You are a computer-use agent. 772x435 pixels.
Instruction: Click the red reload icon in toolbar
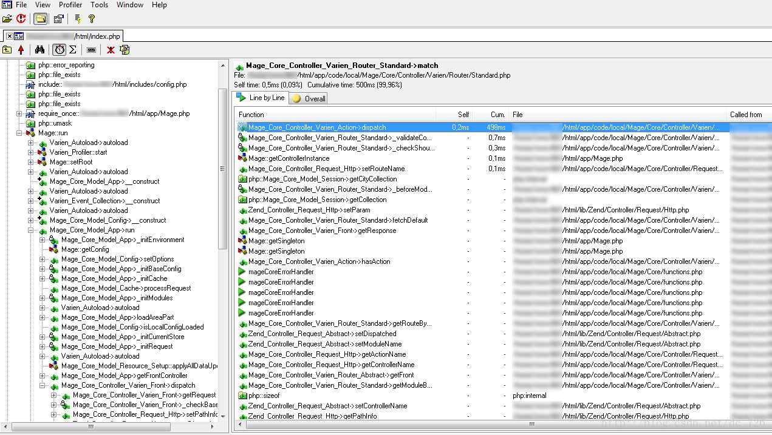tap(21, 19)
